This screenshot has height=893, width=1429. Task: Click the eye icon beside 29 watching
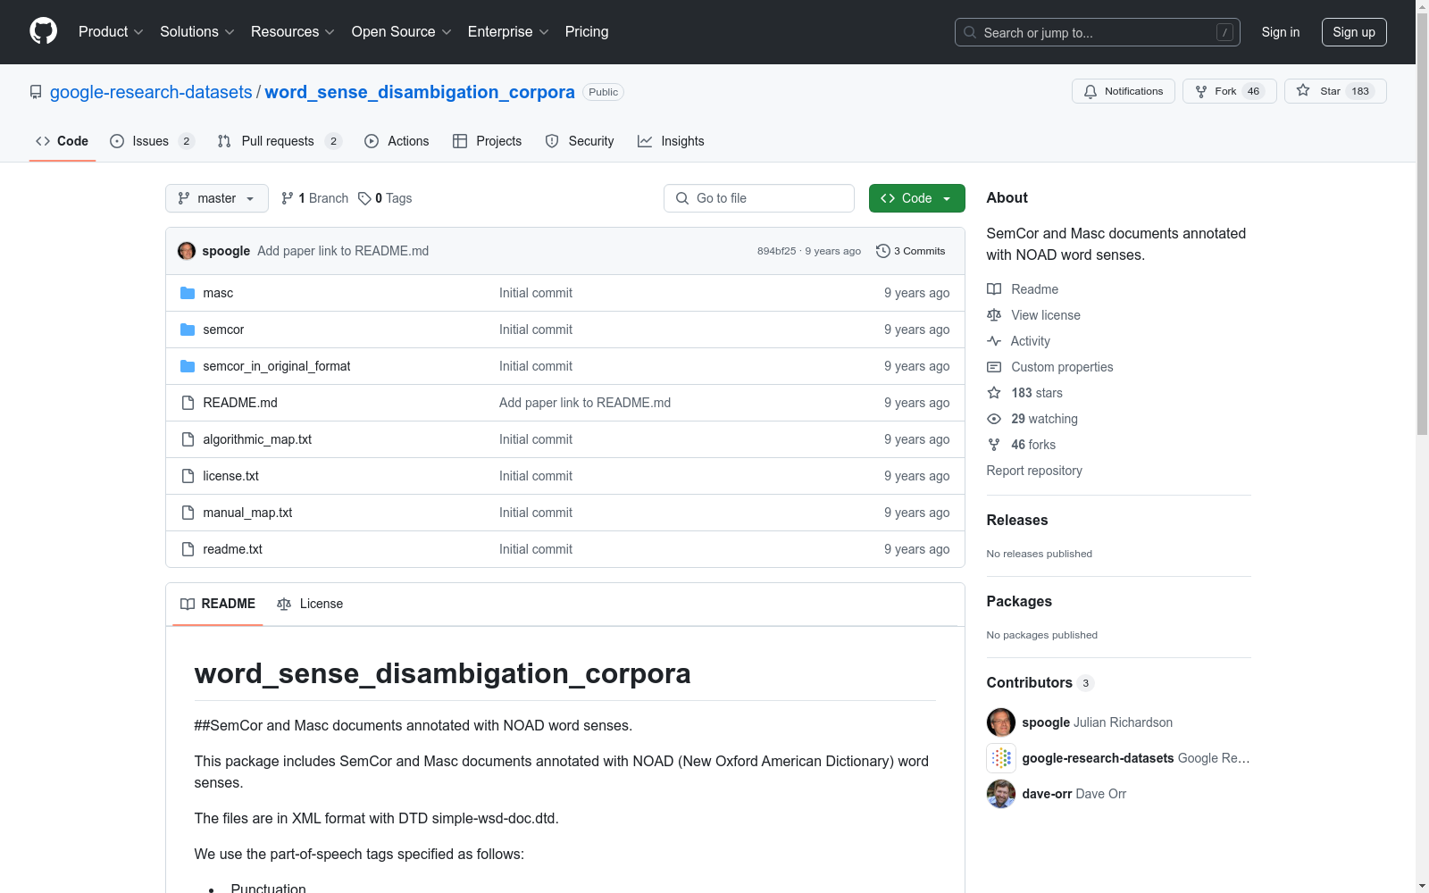point(994,419)
